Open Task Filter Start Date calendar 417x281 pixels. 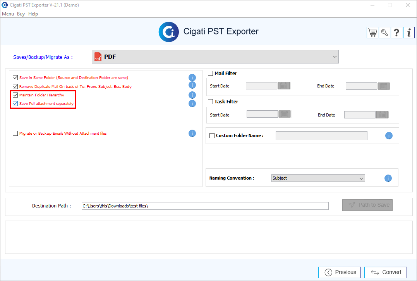tap(285, 114)
